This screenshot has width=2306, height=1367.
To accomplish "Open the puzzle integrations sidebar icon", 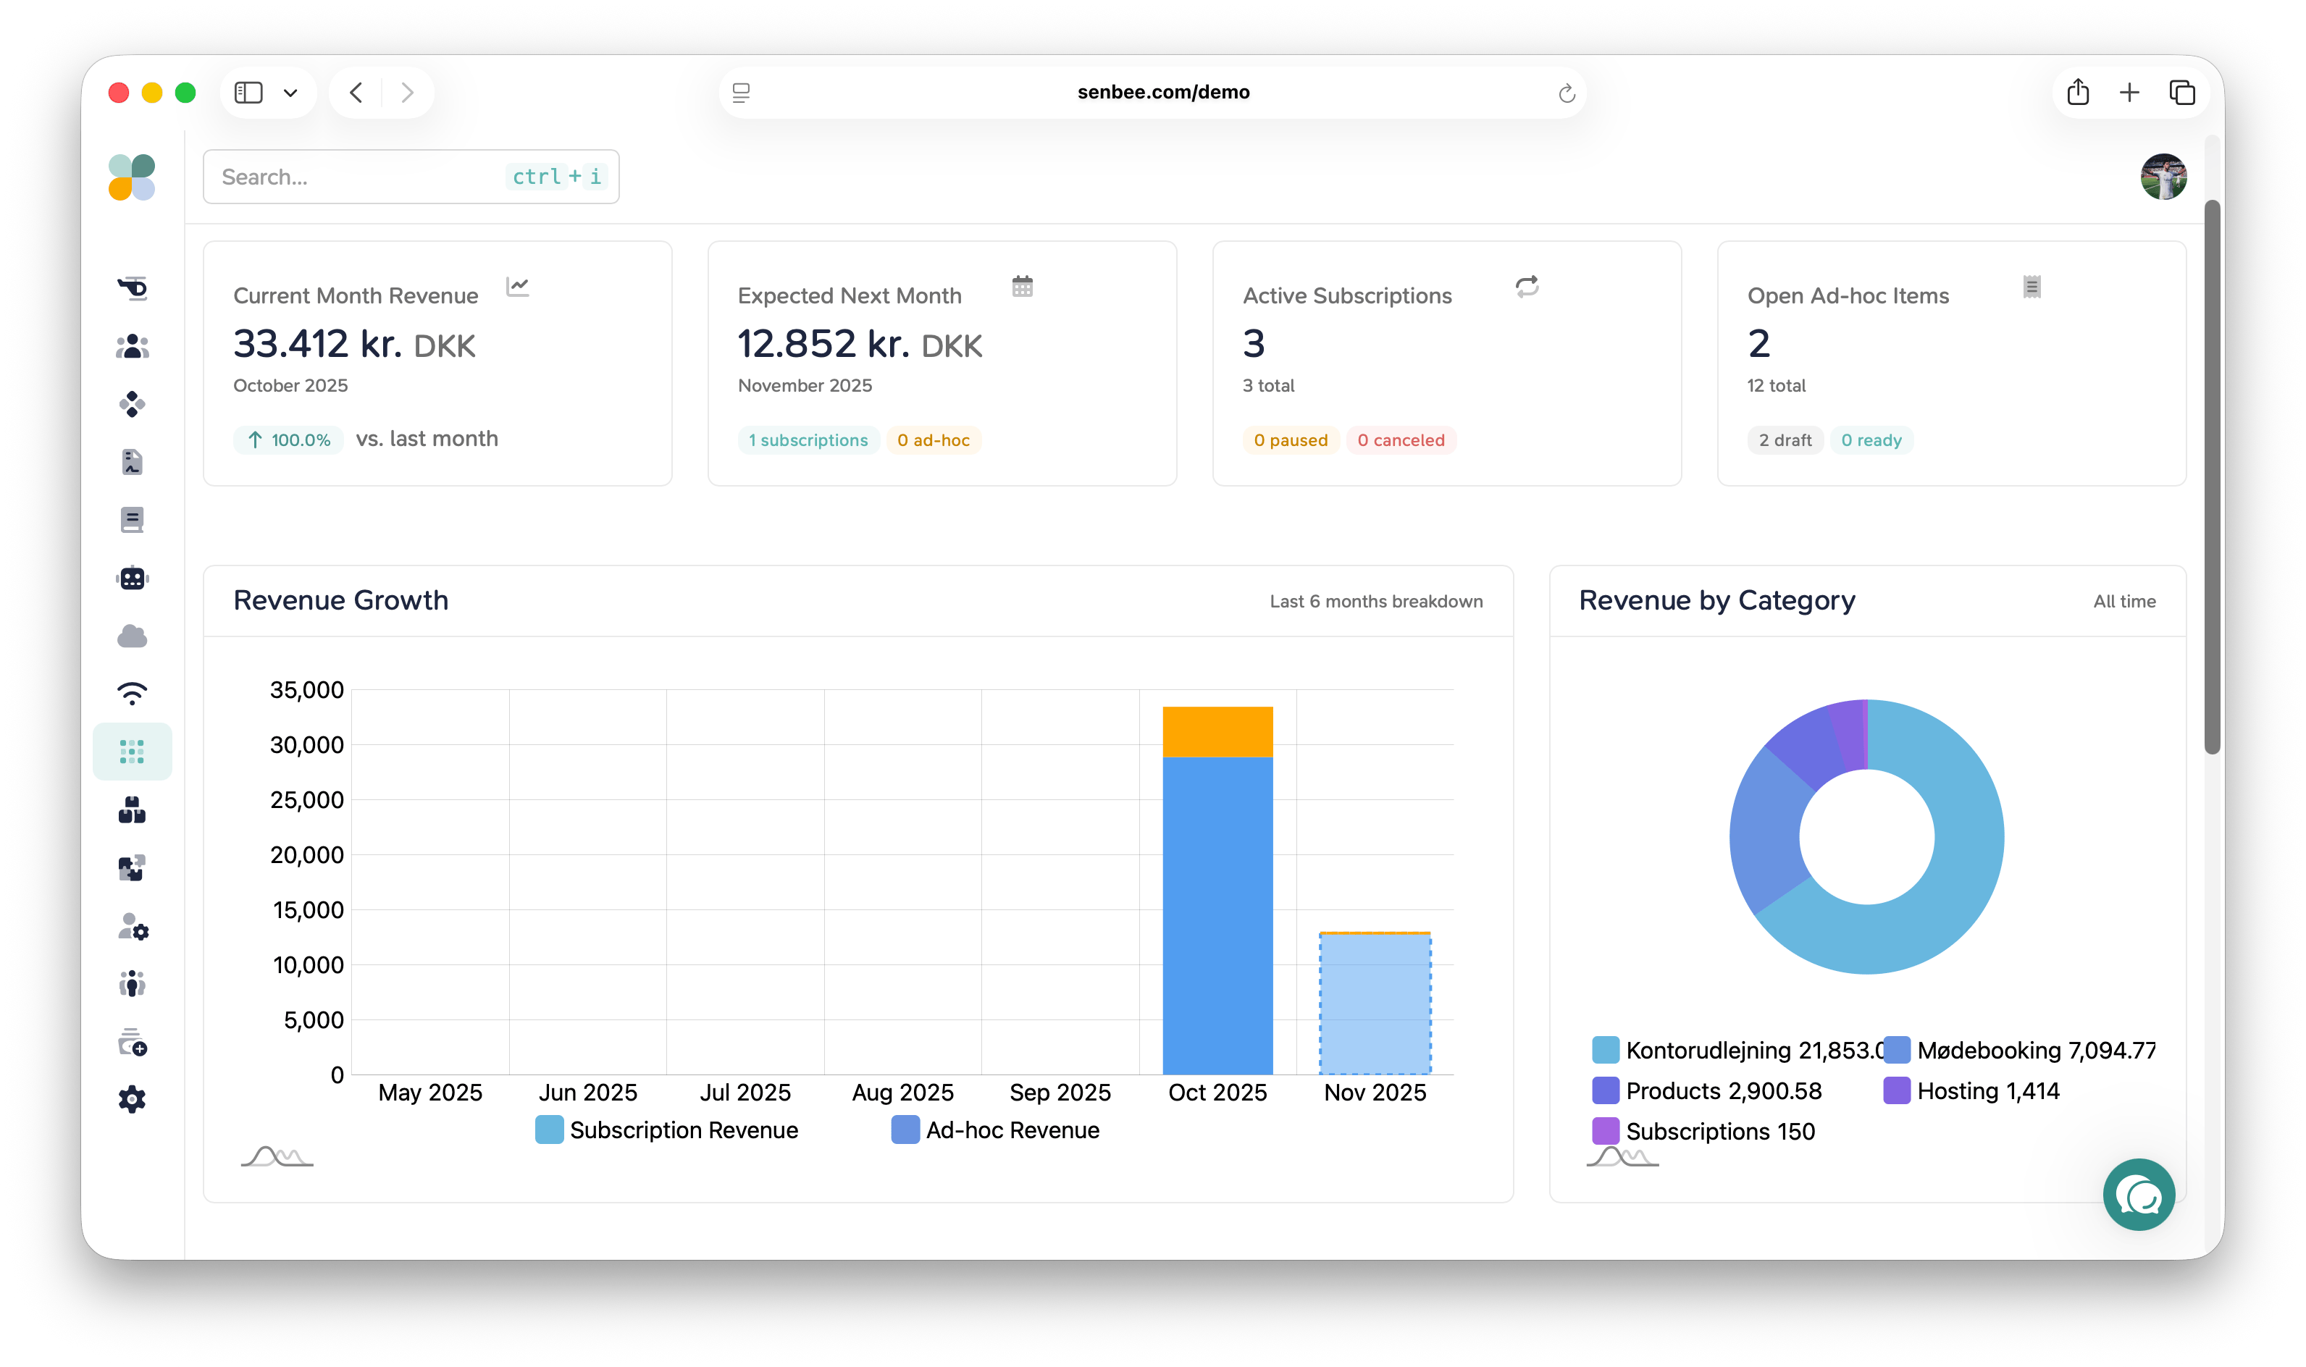I will [x=133, y=867].
